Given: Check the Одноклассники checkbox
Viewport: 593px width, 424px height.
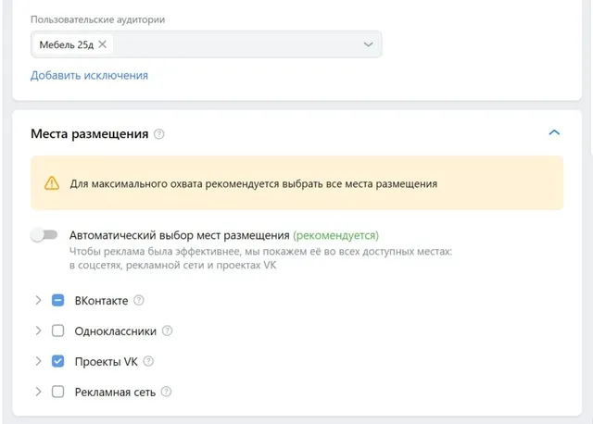Looking at the screenshot, I should [57, 330].
